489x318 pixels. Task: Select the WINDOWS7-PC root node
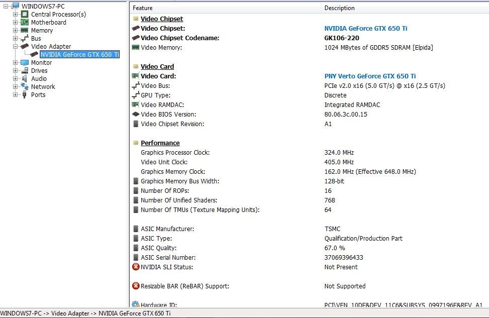click(x=42, y=6)
